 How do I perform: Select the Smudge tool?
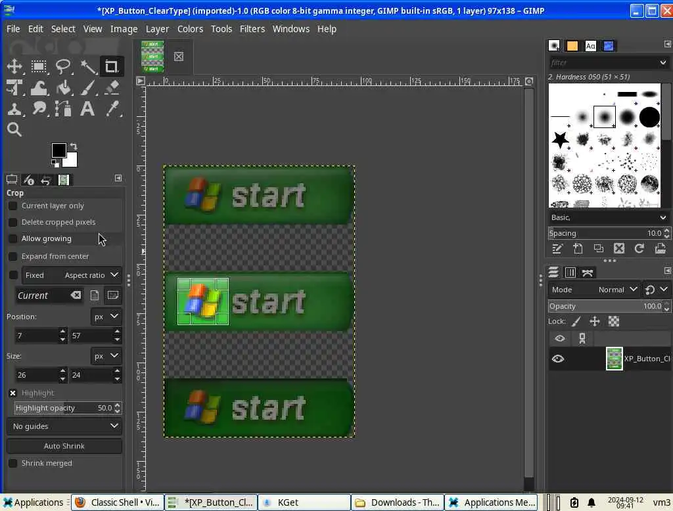39,109
